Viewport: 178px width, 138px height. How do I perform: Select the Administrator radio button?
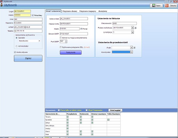pyautogui.click(x=16, y=46)
